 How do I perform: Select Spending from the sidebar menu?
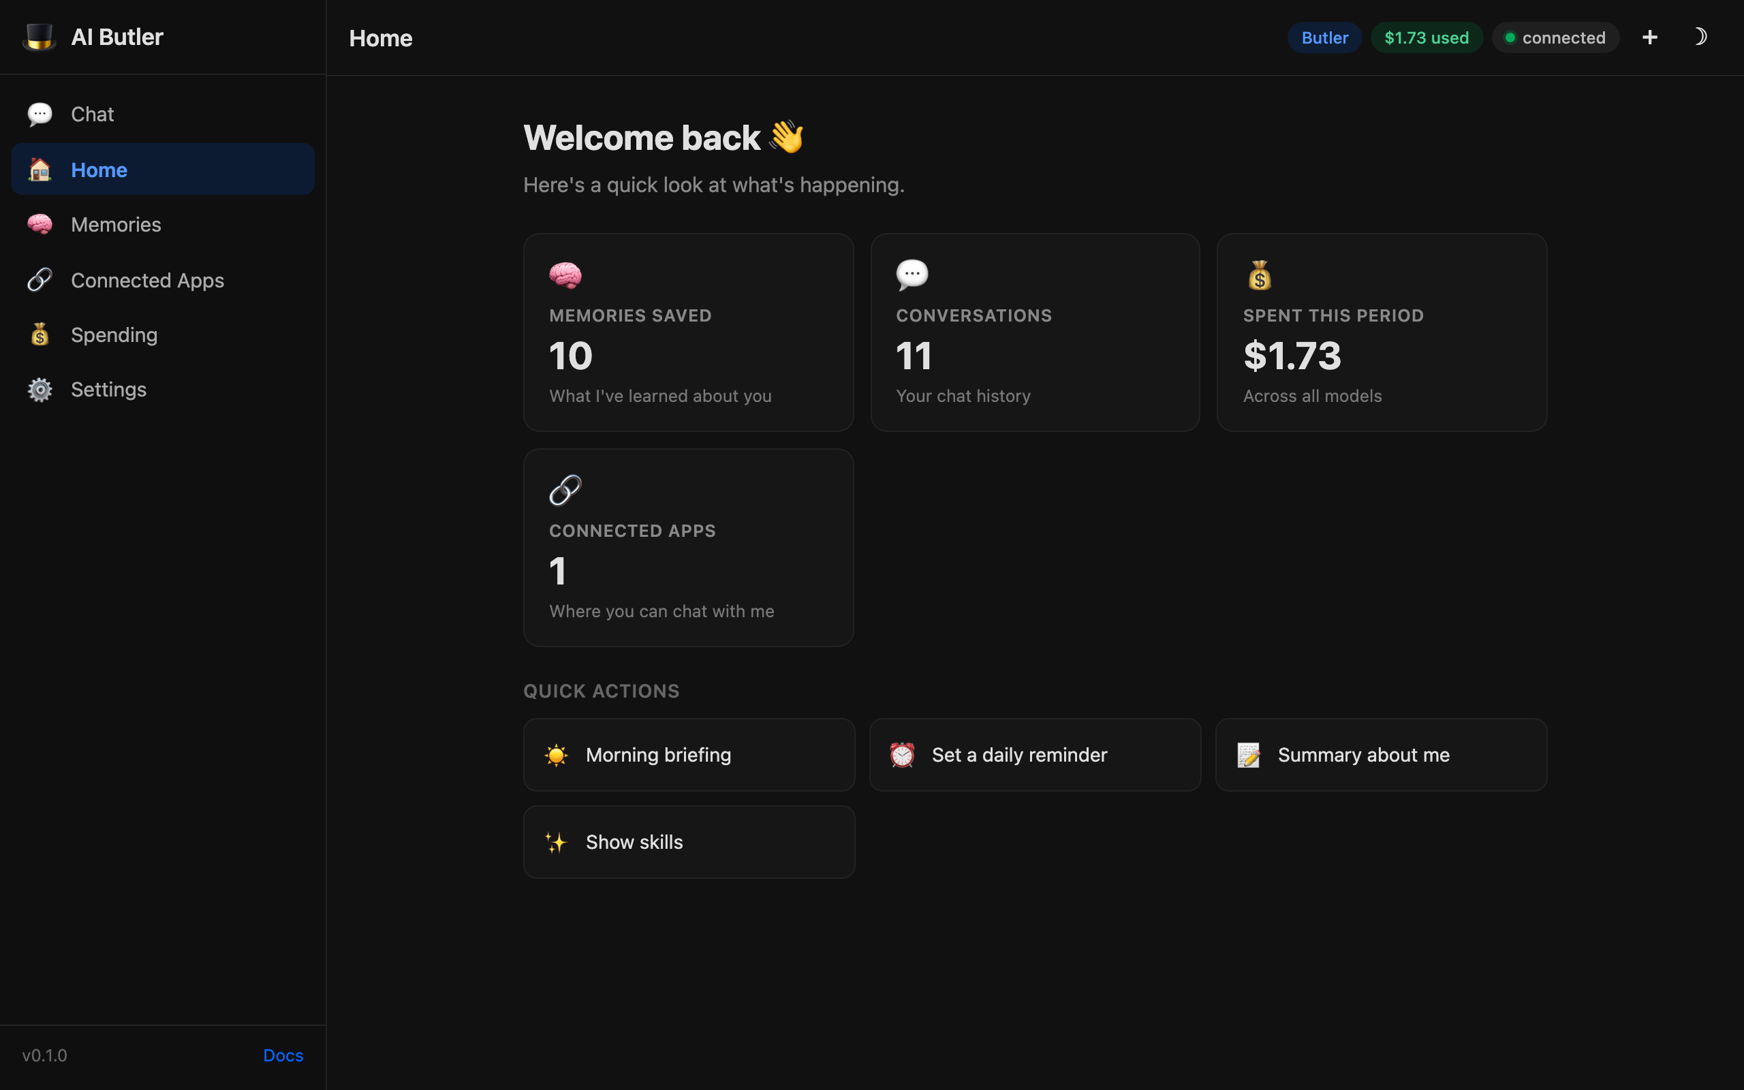click(114, 334)
